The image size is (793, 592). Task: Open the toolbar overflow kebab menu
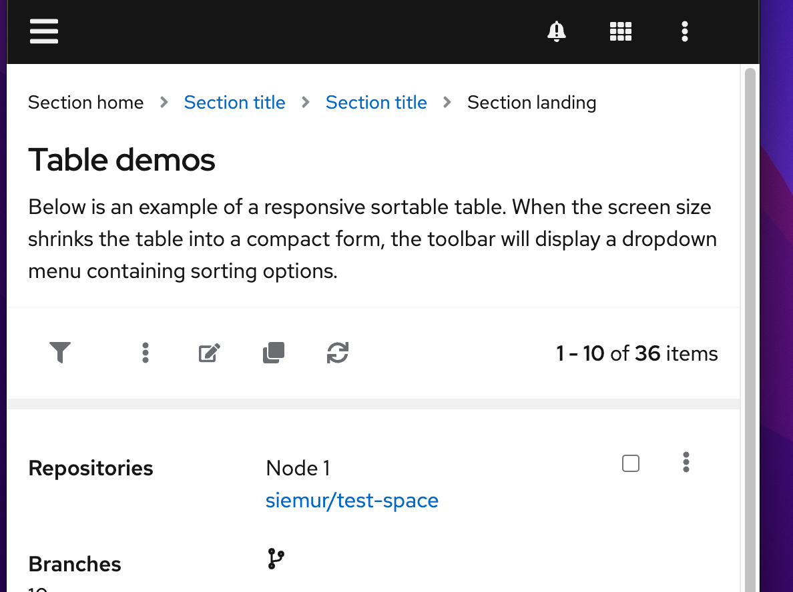click(146, 353)
